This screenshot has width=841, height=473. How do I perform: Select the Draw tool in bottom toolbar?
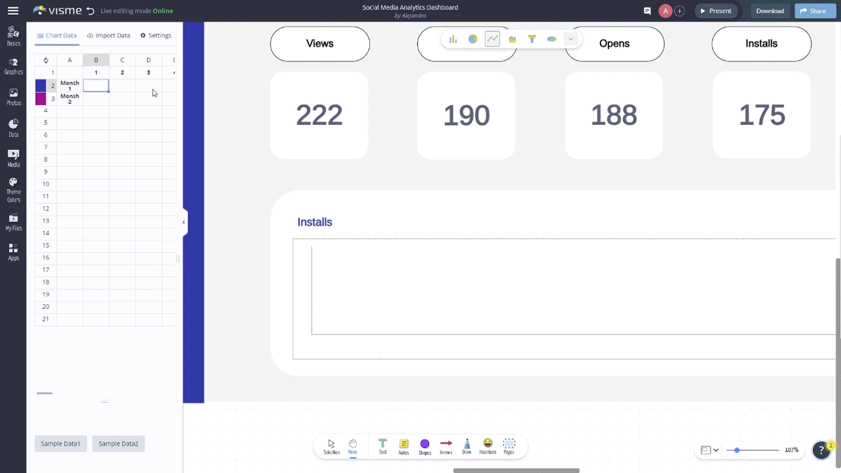(467, 446)
